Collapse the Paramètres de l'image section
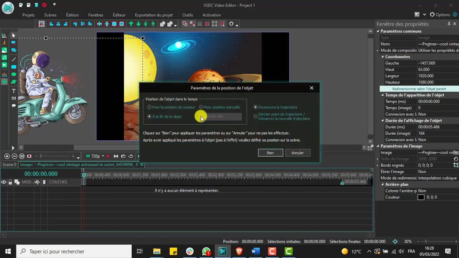Screen dimensions: 459x258 (x=378, y=146)
